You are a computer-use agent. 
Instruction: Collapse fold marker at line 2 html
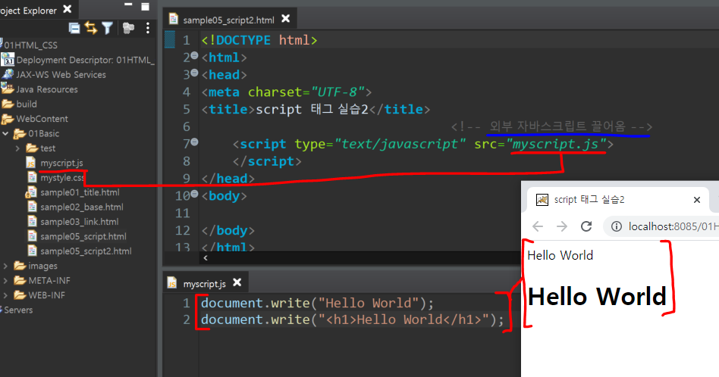(194, 55)
